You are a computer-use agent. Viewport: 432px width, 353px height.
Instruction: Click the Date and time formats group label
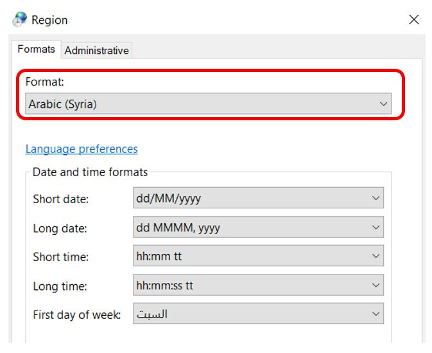coord(90,172)
